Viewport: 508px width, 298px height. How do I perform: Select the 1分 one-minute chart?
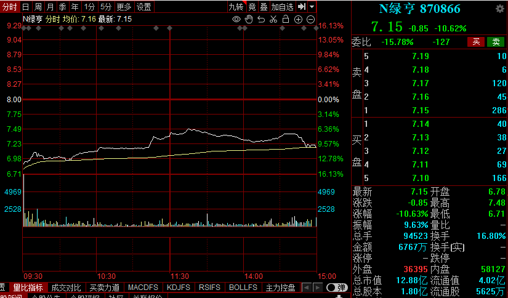[x=89, y=7]
